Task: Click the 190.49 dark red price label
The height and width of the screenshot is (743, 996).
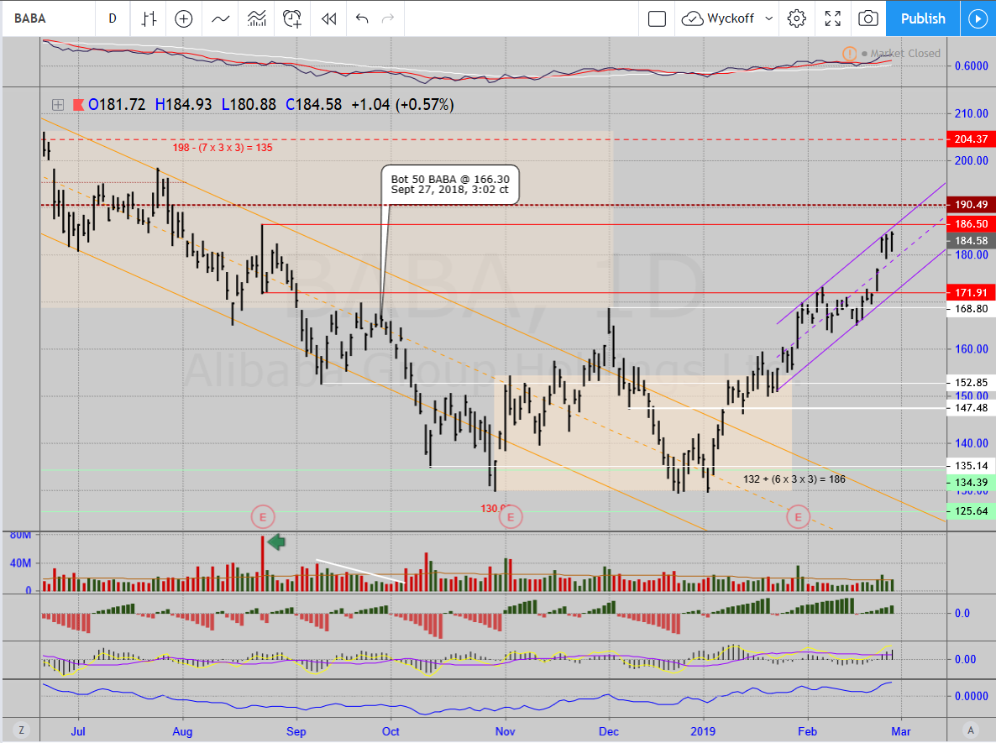Action: (970, 205)
